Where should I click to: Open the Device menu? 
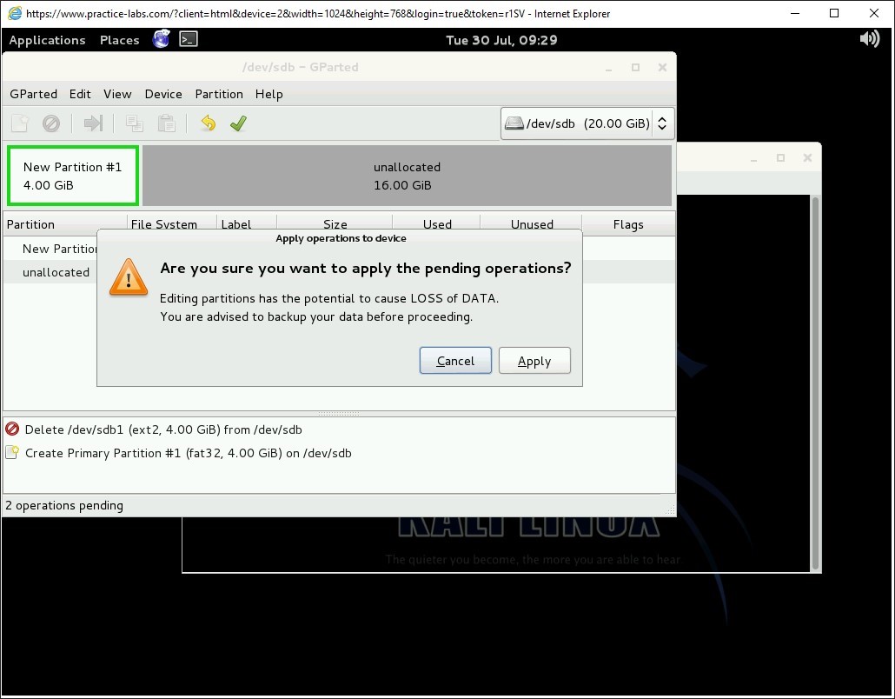163,94
